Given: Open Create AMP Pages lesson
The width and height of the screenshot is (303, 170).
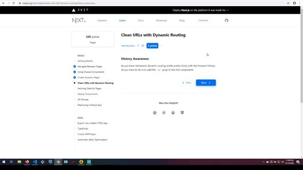Looking at the screenshot, I should tap(87, 134).
